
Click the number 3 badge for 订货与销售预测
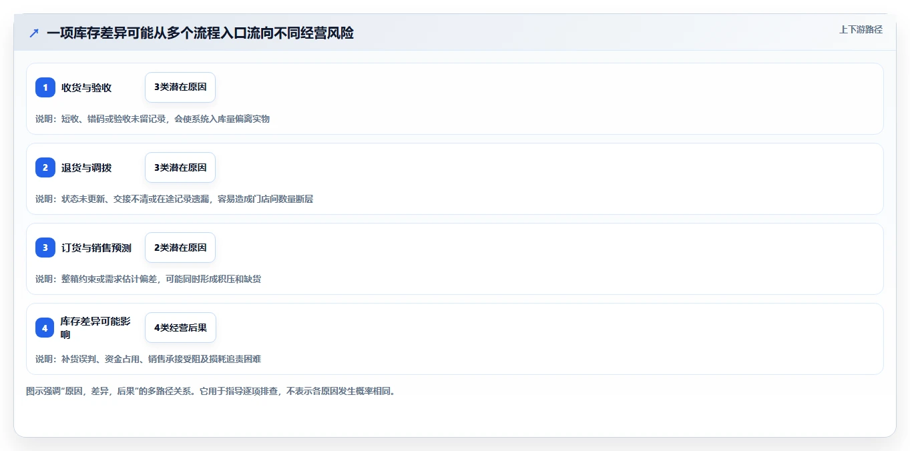(x=45, y=248)
